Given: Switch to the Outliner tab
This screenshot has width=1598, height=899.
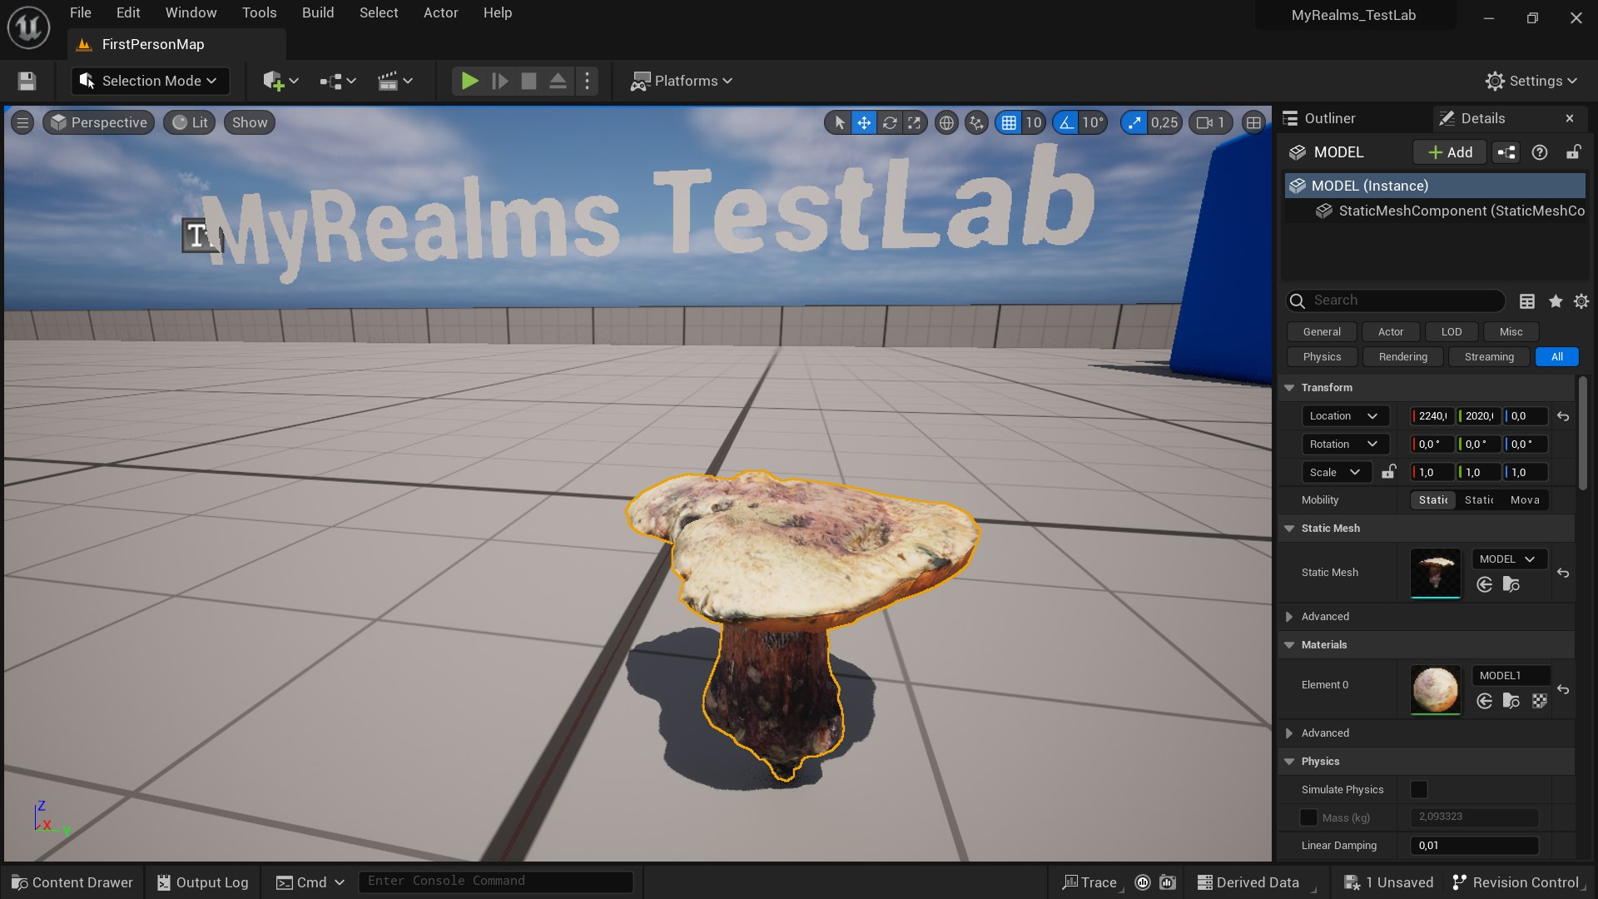Looking at the screenshot, I should pyautogui.click(x=1329, y=118).
